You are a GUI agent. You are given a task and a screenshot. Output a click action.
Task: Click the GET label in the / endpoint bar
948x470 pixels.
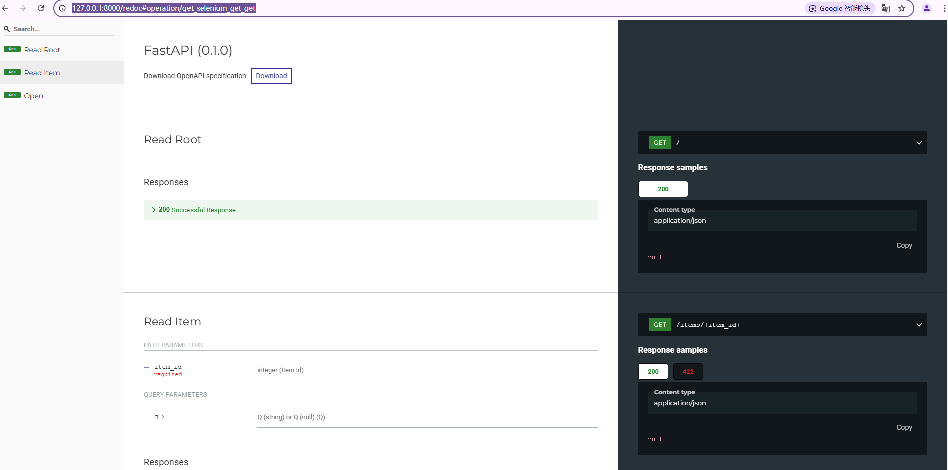coord(660,143)
